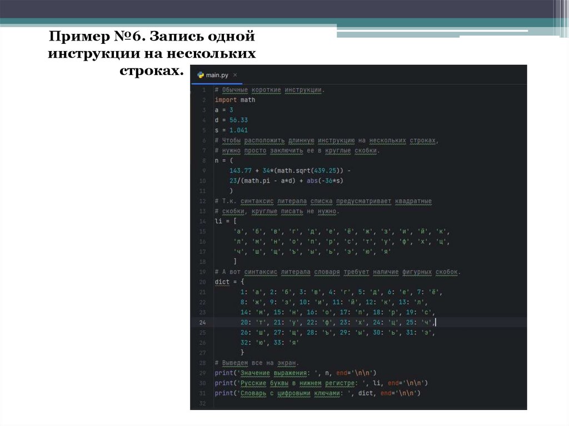Click the value 56.33 assigned to d
This screenshot has height=426, width=569.
click(238, 120)
